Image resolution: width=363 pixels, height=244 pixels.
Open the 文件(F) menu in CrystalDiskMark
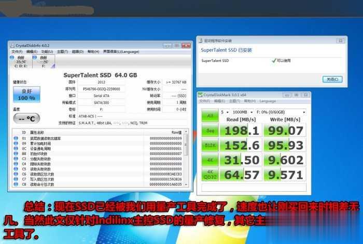[205, 101]
